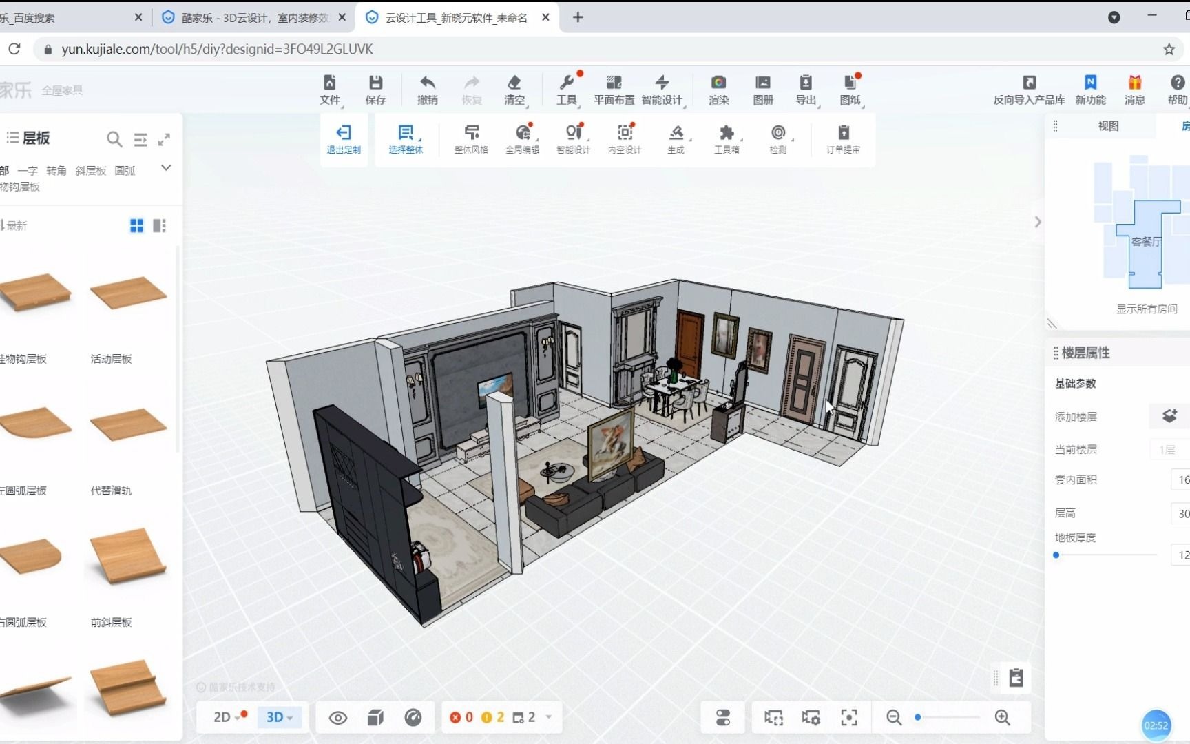Open 图纸 drawings
The height and width of the screenshot is (744, 1190).
point(850,90)
